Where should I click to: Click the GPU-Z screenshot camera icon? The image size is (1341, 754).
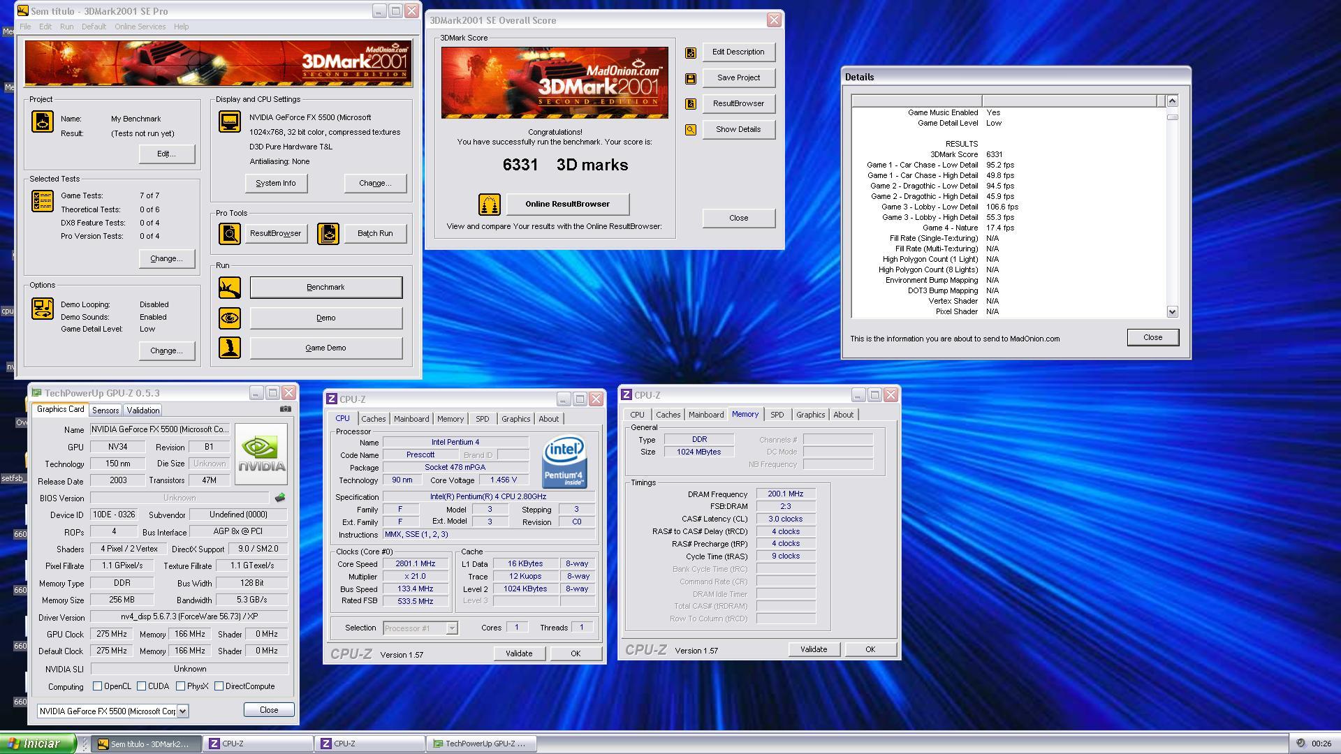point(286,409)
